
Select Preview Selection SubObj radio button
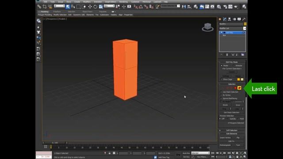coord(228,119)
